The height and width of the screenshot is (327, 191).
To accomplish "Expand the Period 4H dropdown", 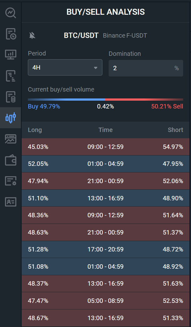I will (x=65, y=68).
